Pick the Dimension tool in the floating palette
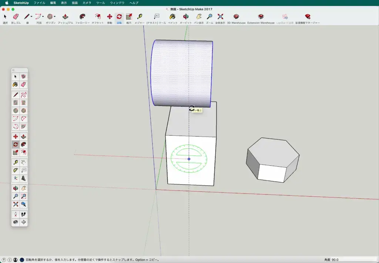The width and height of the screenshot is (379, 263). coord(23,162)
